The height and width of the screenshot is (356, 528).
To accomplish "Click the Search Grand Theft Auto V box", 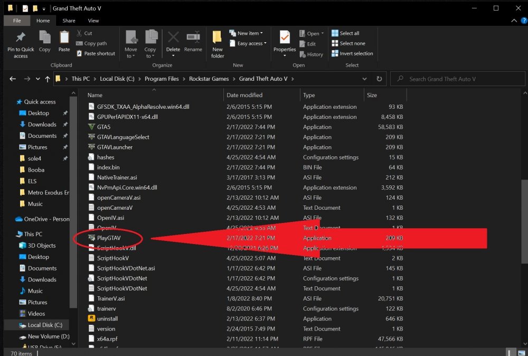I will pyautogui.click(x=459, y=79).
